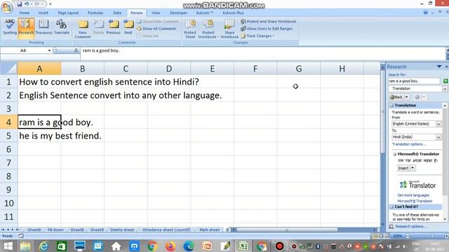Expand the Name Box dropdown

(49, 50)
